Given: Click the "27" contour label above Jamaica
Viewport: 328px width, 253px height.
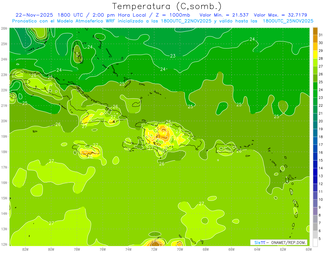Looking at the screenshot, I should [x=95, y=145].
